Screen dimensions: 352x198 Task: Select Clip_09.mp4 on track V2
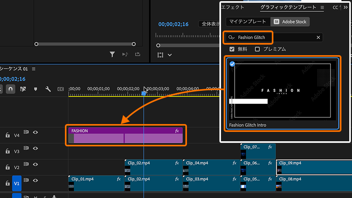[x=314, y=167]
